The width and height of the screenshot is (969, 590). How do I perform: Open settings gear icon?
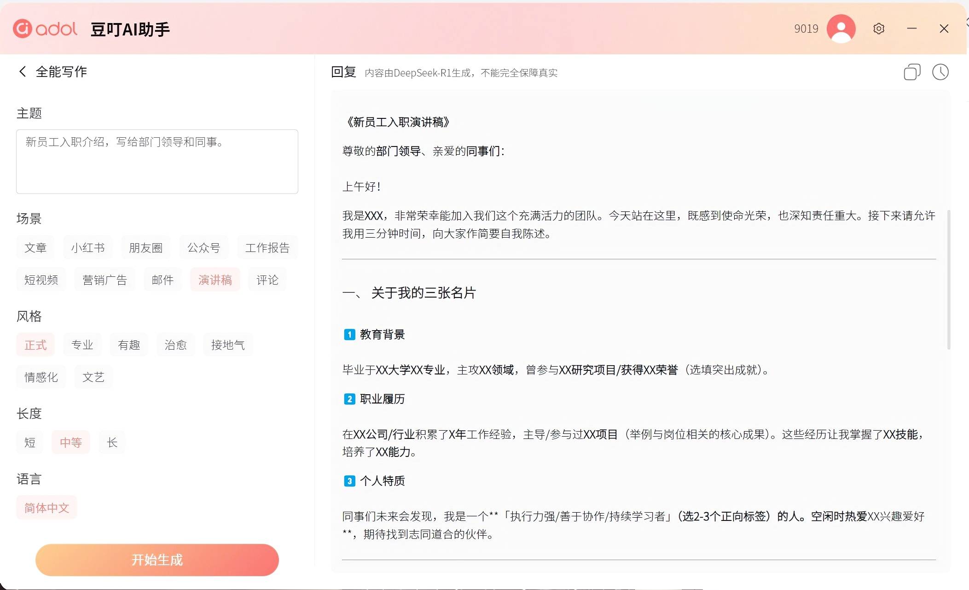[x=878, y=29]
